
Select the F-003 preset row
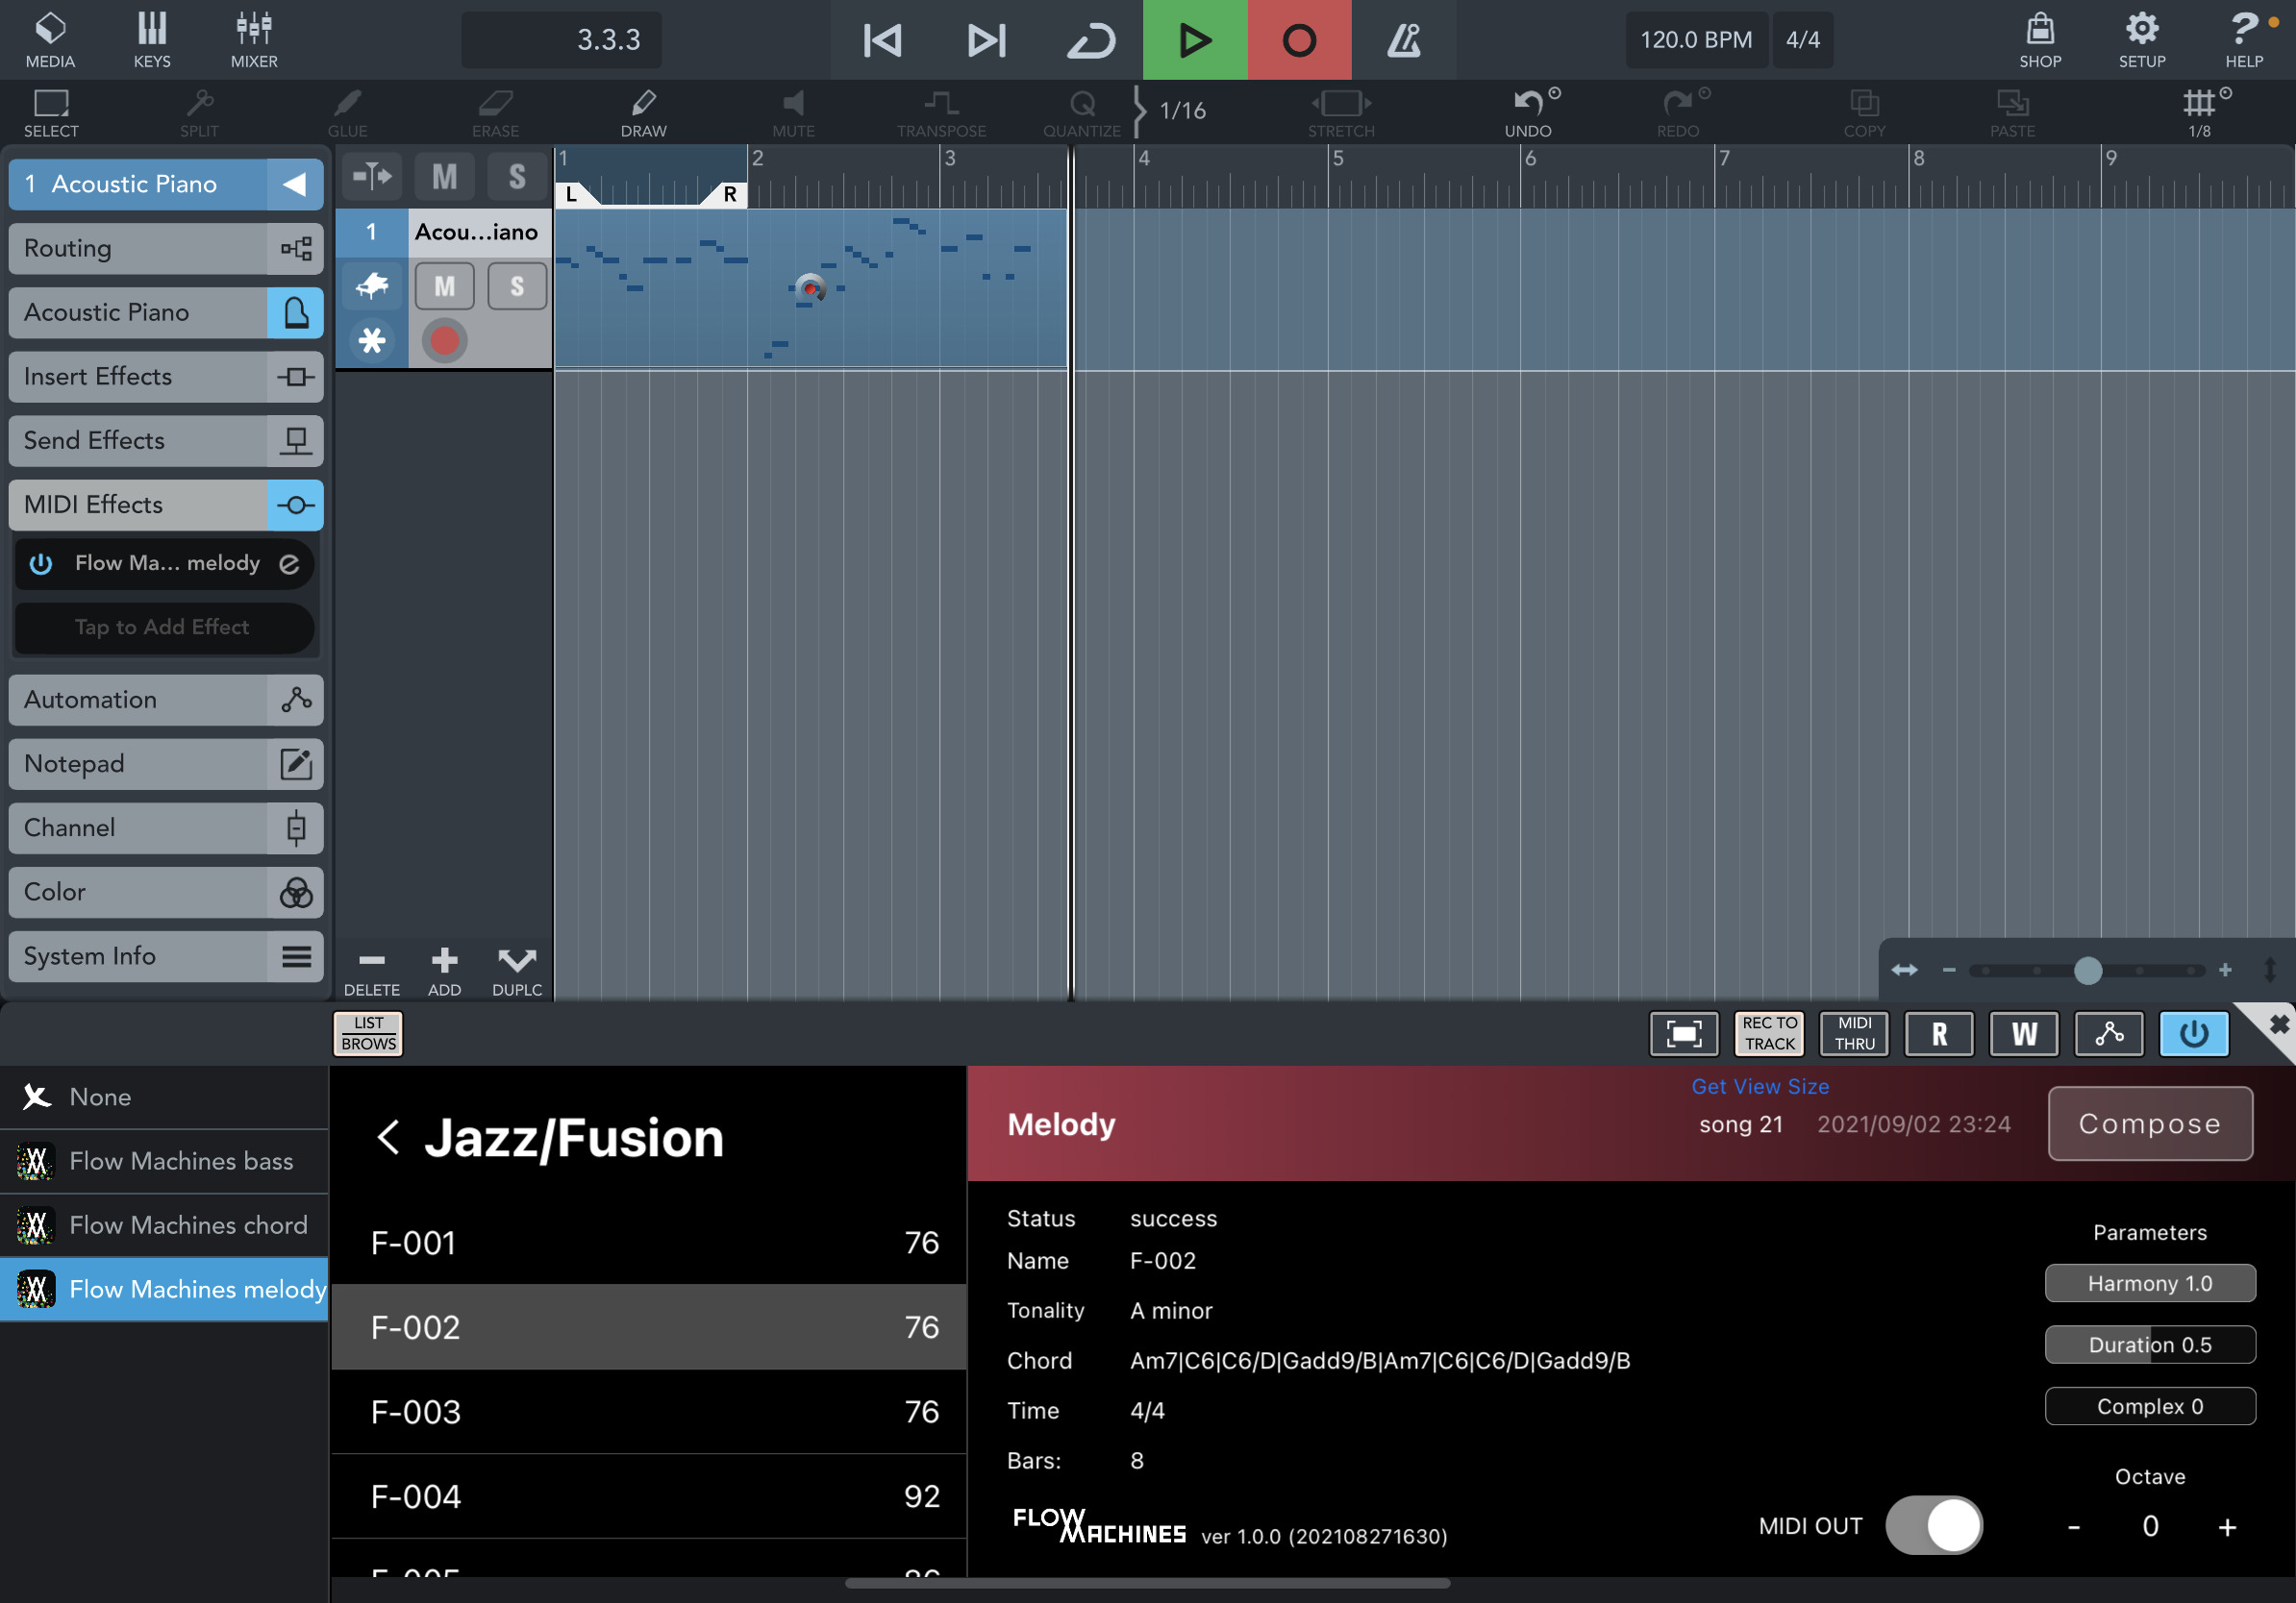(648, 1411)
